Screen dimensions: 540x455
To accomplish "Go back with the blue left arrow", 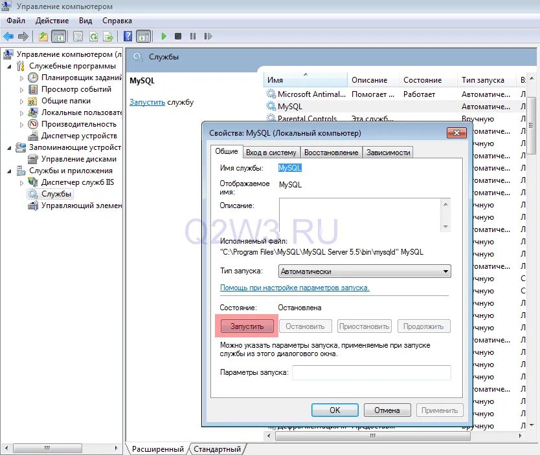I will pos(8,36).
